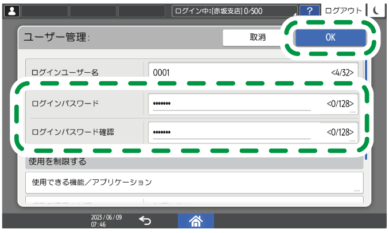The image size is (389, 233).
Task: Tap login status ログイン中:[赤坂支店] 0/500
Action: [x=235, y=11]
